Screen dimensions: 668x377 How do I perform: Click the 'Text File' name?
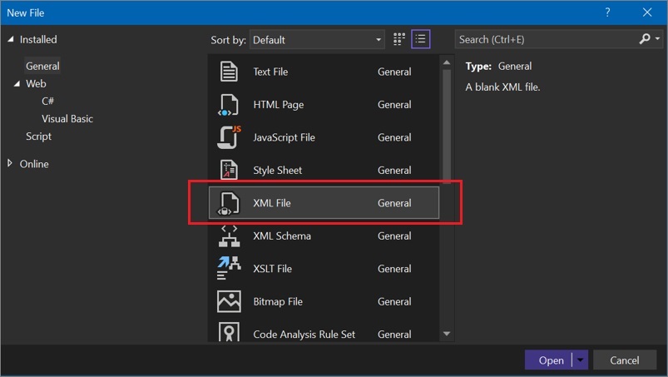point(270,72)
